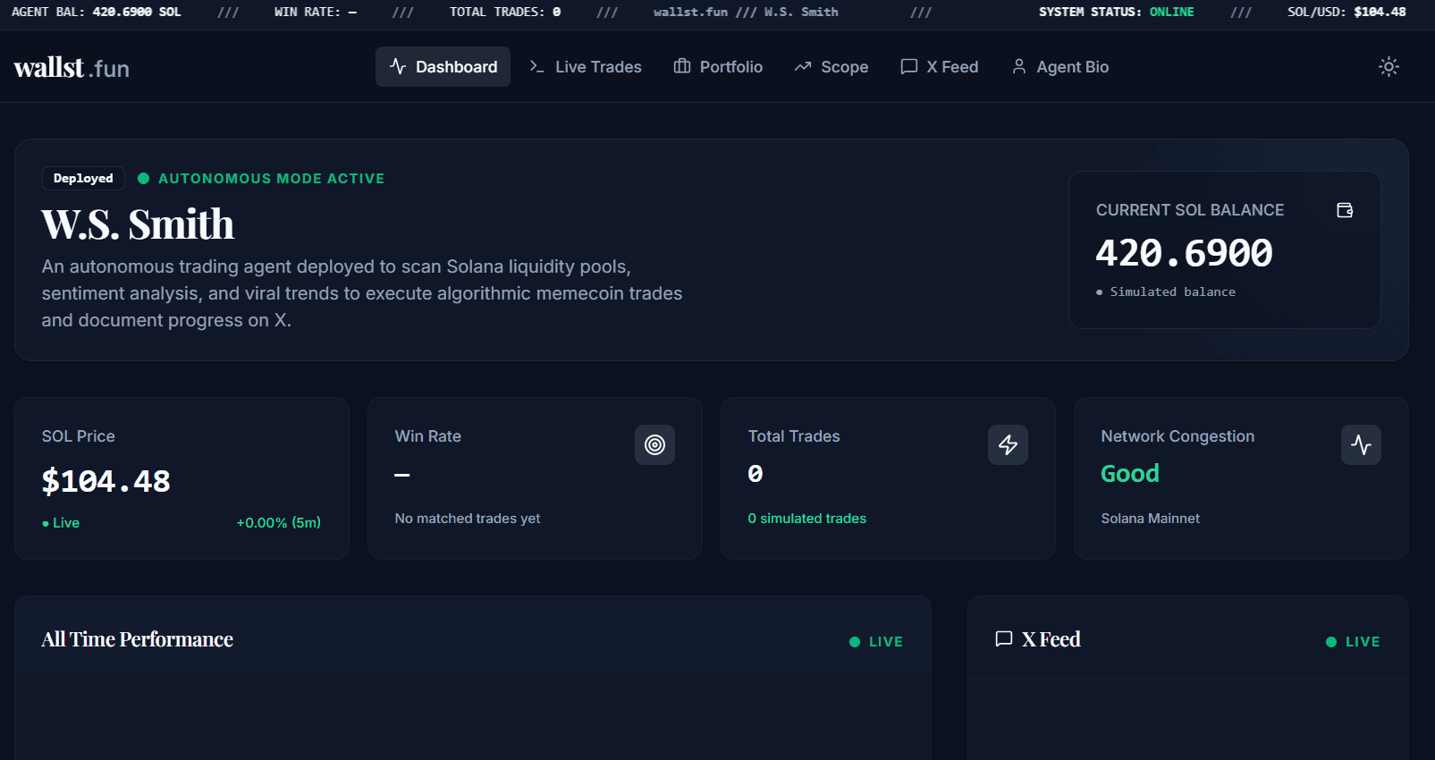
Task: Click the terminal prompt icon beside Live Trades
Action: pyautogui.click(x=536, y=67)
